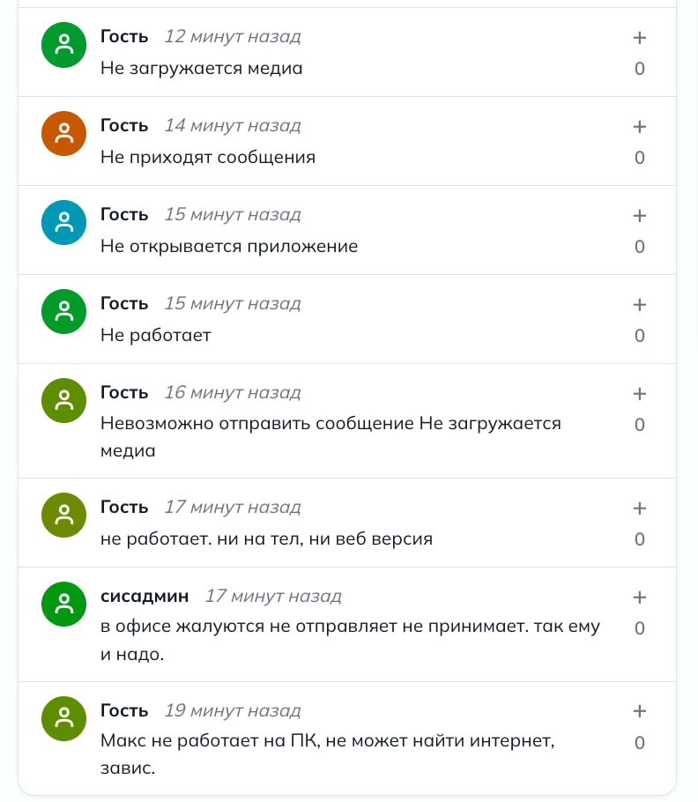Click 'Гость' name on 14 минут назад comment

pyautogui.click(x=124, y=125)
